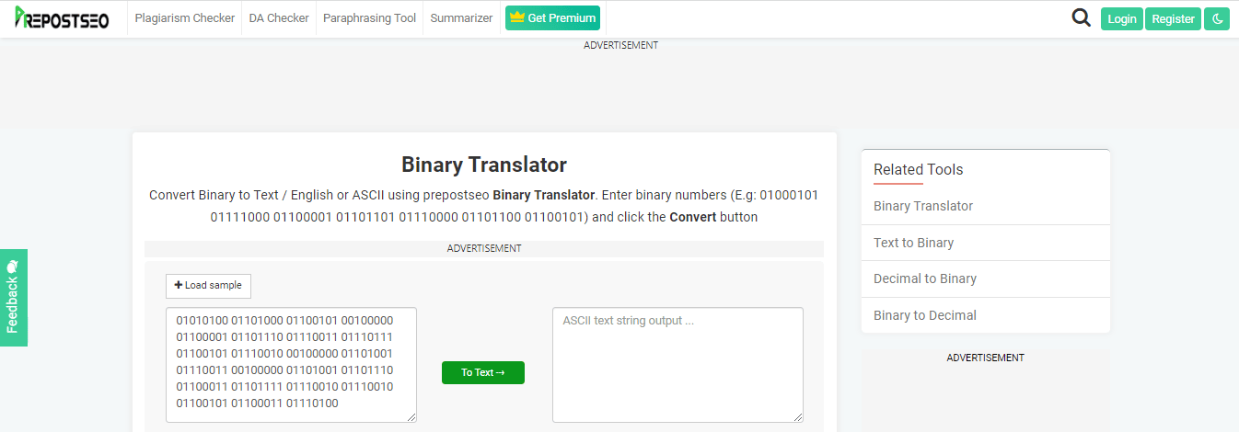
Task: Click inside the binary input textarea
Action: pyautogui.click(x=291, y=365)
